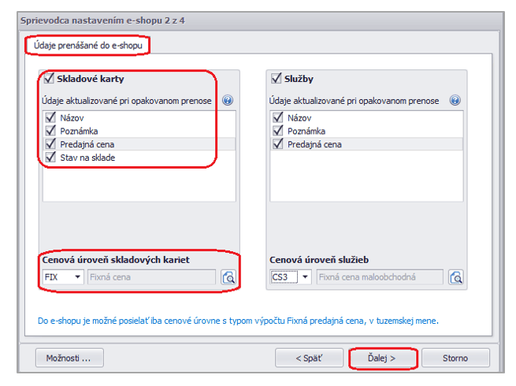The width and height of the screenshot is (516, 386).
Task: Open price level lookup for služieb
Action: point(456,277)
